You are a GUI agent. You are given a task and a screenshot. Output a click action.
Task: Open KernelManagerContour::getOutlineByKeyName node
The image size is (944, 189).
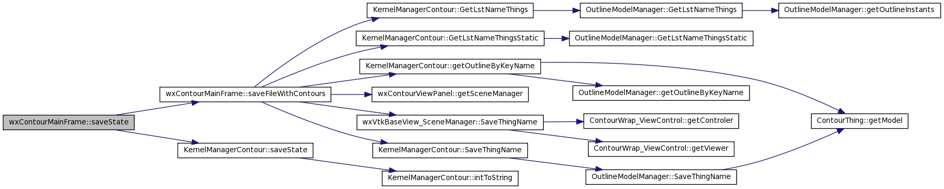click(x=450, y=66)
